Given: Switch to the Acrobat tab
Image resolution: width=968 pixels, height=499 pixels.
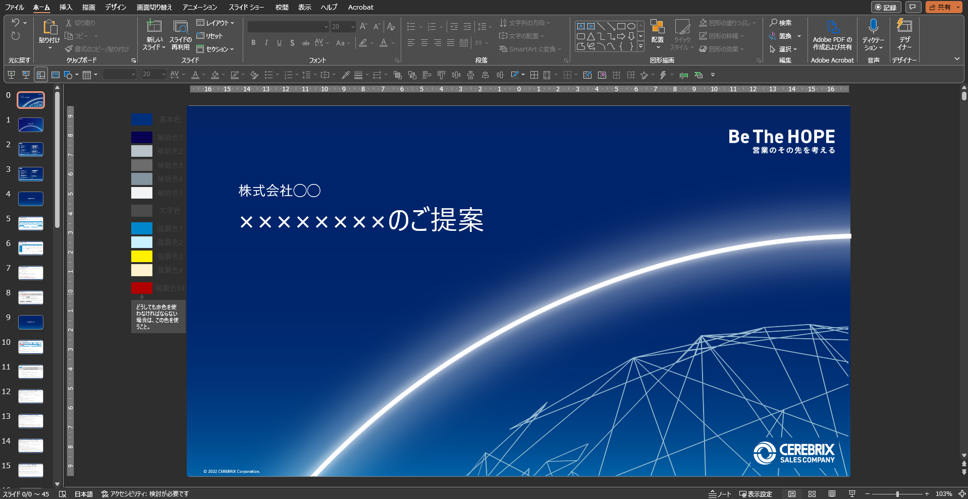Looking at the screenshot, I should point(361,7).
